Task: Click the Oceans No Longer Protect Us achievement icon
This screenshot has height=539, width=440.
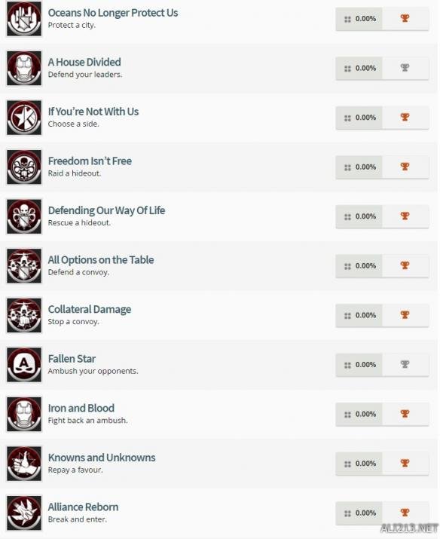Action: 24,19
